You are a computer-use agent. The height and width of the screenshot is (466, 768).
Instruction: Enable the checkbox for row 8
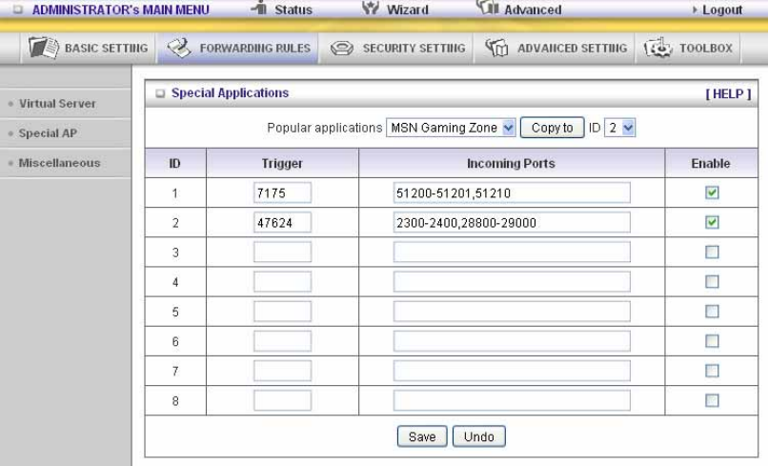(x=712, y=400)
